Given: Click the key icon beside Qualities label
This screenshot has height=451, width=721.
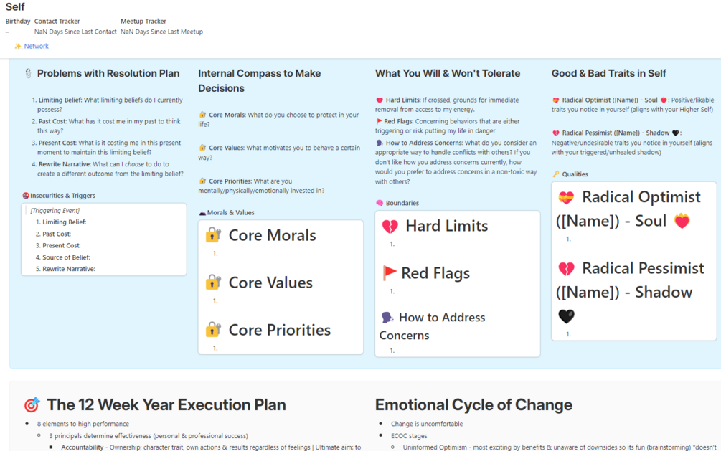Looking at the screenshot, I should click(x=556, y=174).
